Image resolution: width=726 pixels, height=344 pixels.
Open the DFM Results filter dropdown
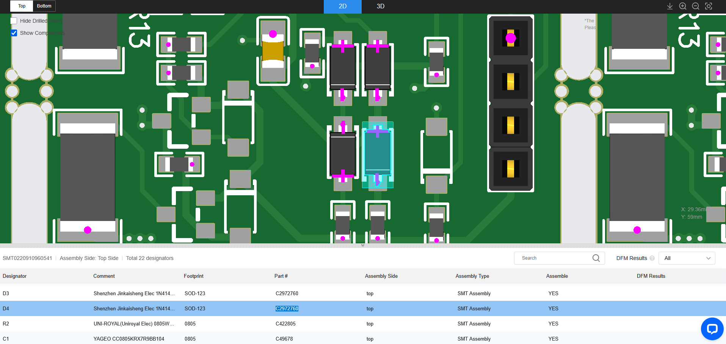pos(687,258)
